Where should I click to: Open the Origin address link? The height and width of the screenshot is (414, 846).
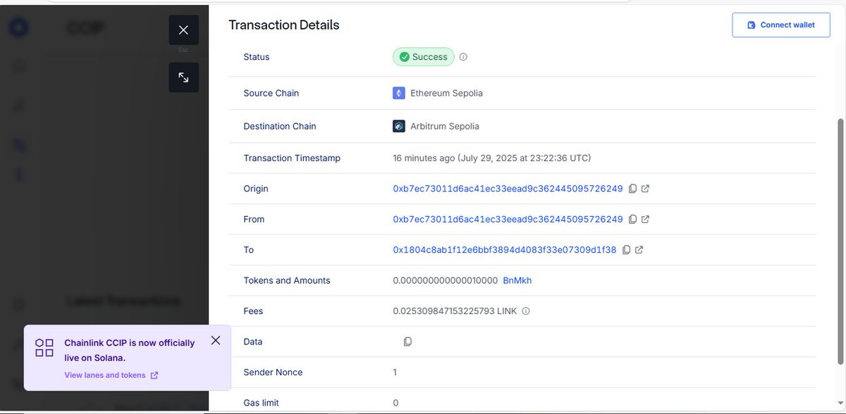click(x=508, y=189)
